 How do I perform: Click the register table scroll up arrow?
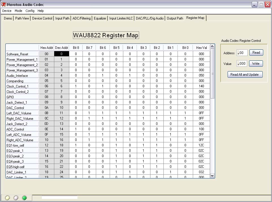tap(213, 47)
